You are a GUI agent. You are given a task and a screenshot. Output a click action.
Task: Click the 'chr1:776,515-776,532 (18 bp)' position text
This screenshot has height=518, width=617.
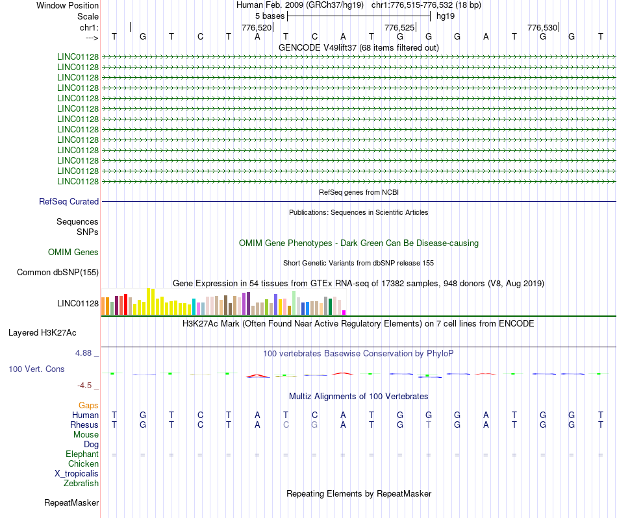[426, 5]
